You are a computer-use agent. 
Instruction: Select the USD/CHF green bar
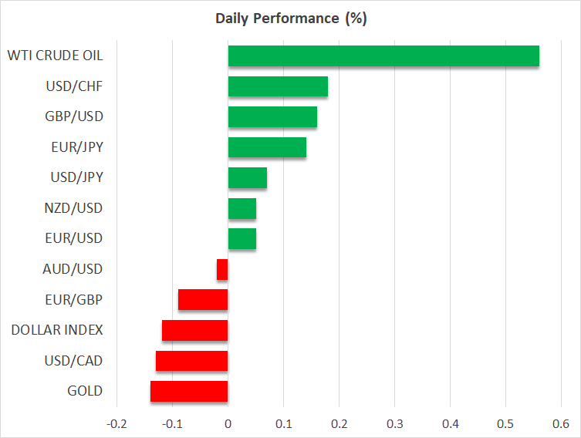278,86
